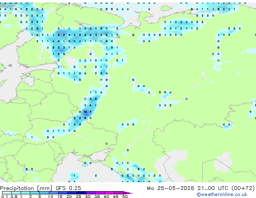Click the 30–35 mm purple legend swatch
This screenshot has height=198, width=256.
[x=90, y=193]
